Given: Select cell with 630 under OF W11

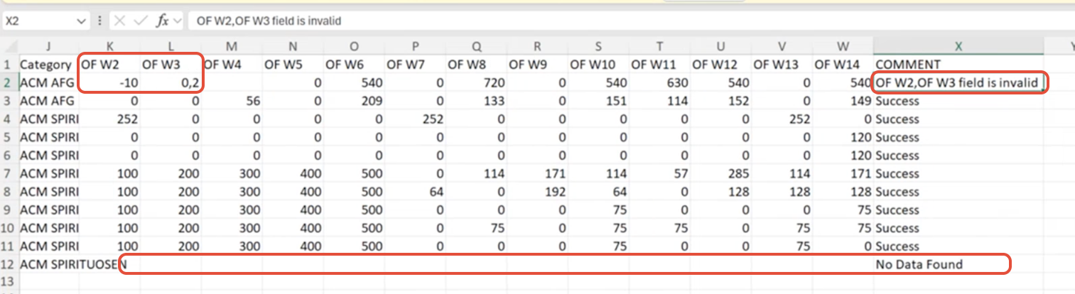Looking at the screenshot, I should pyautogui.click(x=659, y=82).
